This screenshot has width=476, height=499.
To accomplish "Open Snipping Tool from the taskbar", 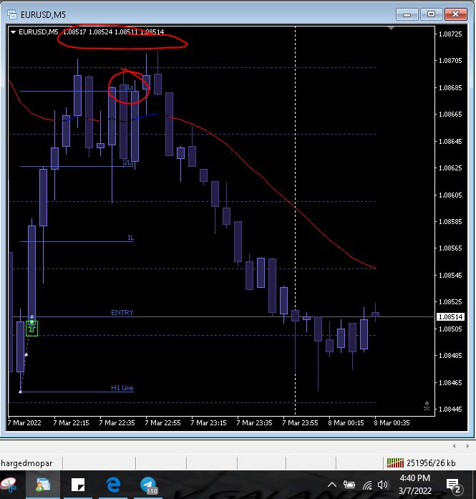I will (9, 485).
